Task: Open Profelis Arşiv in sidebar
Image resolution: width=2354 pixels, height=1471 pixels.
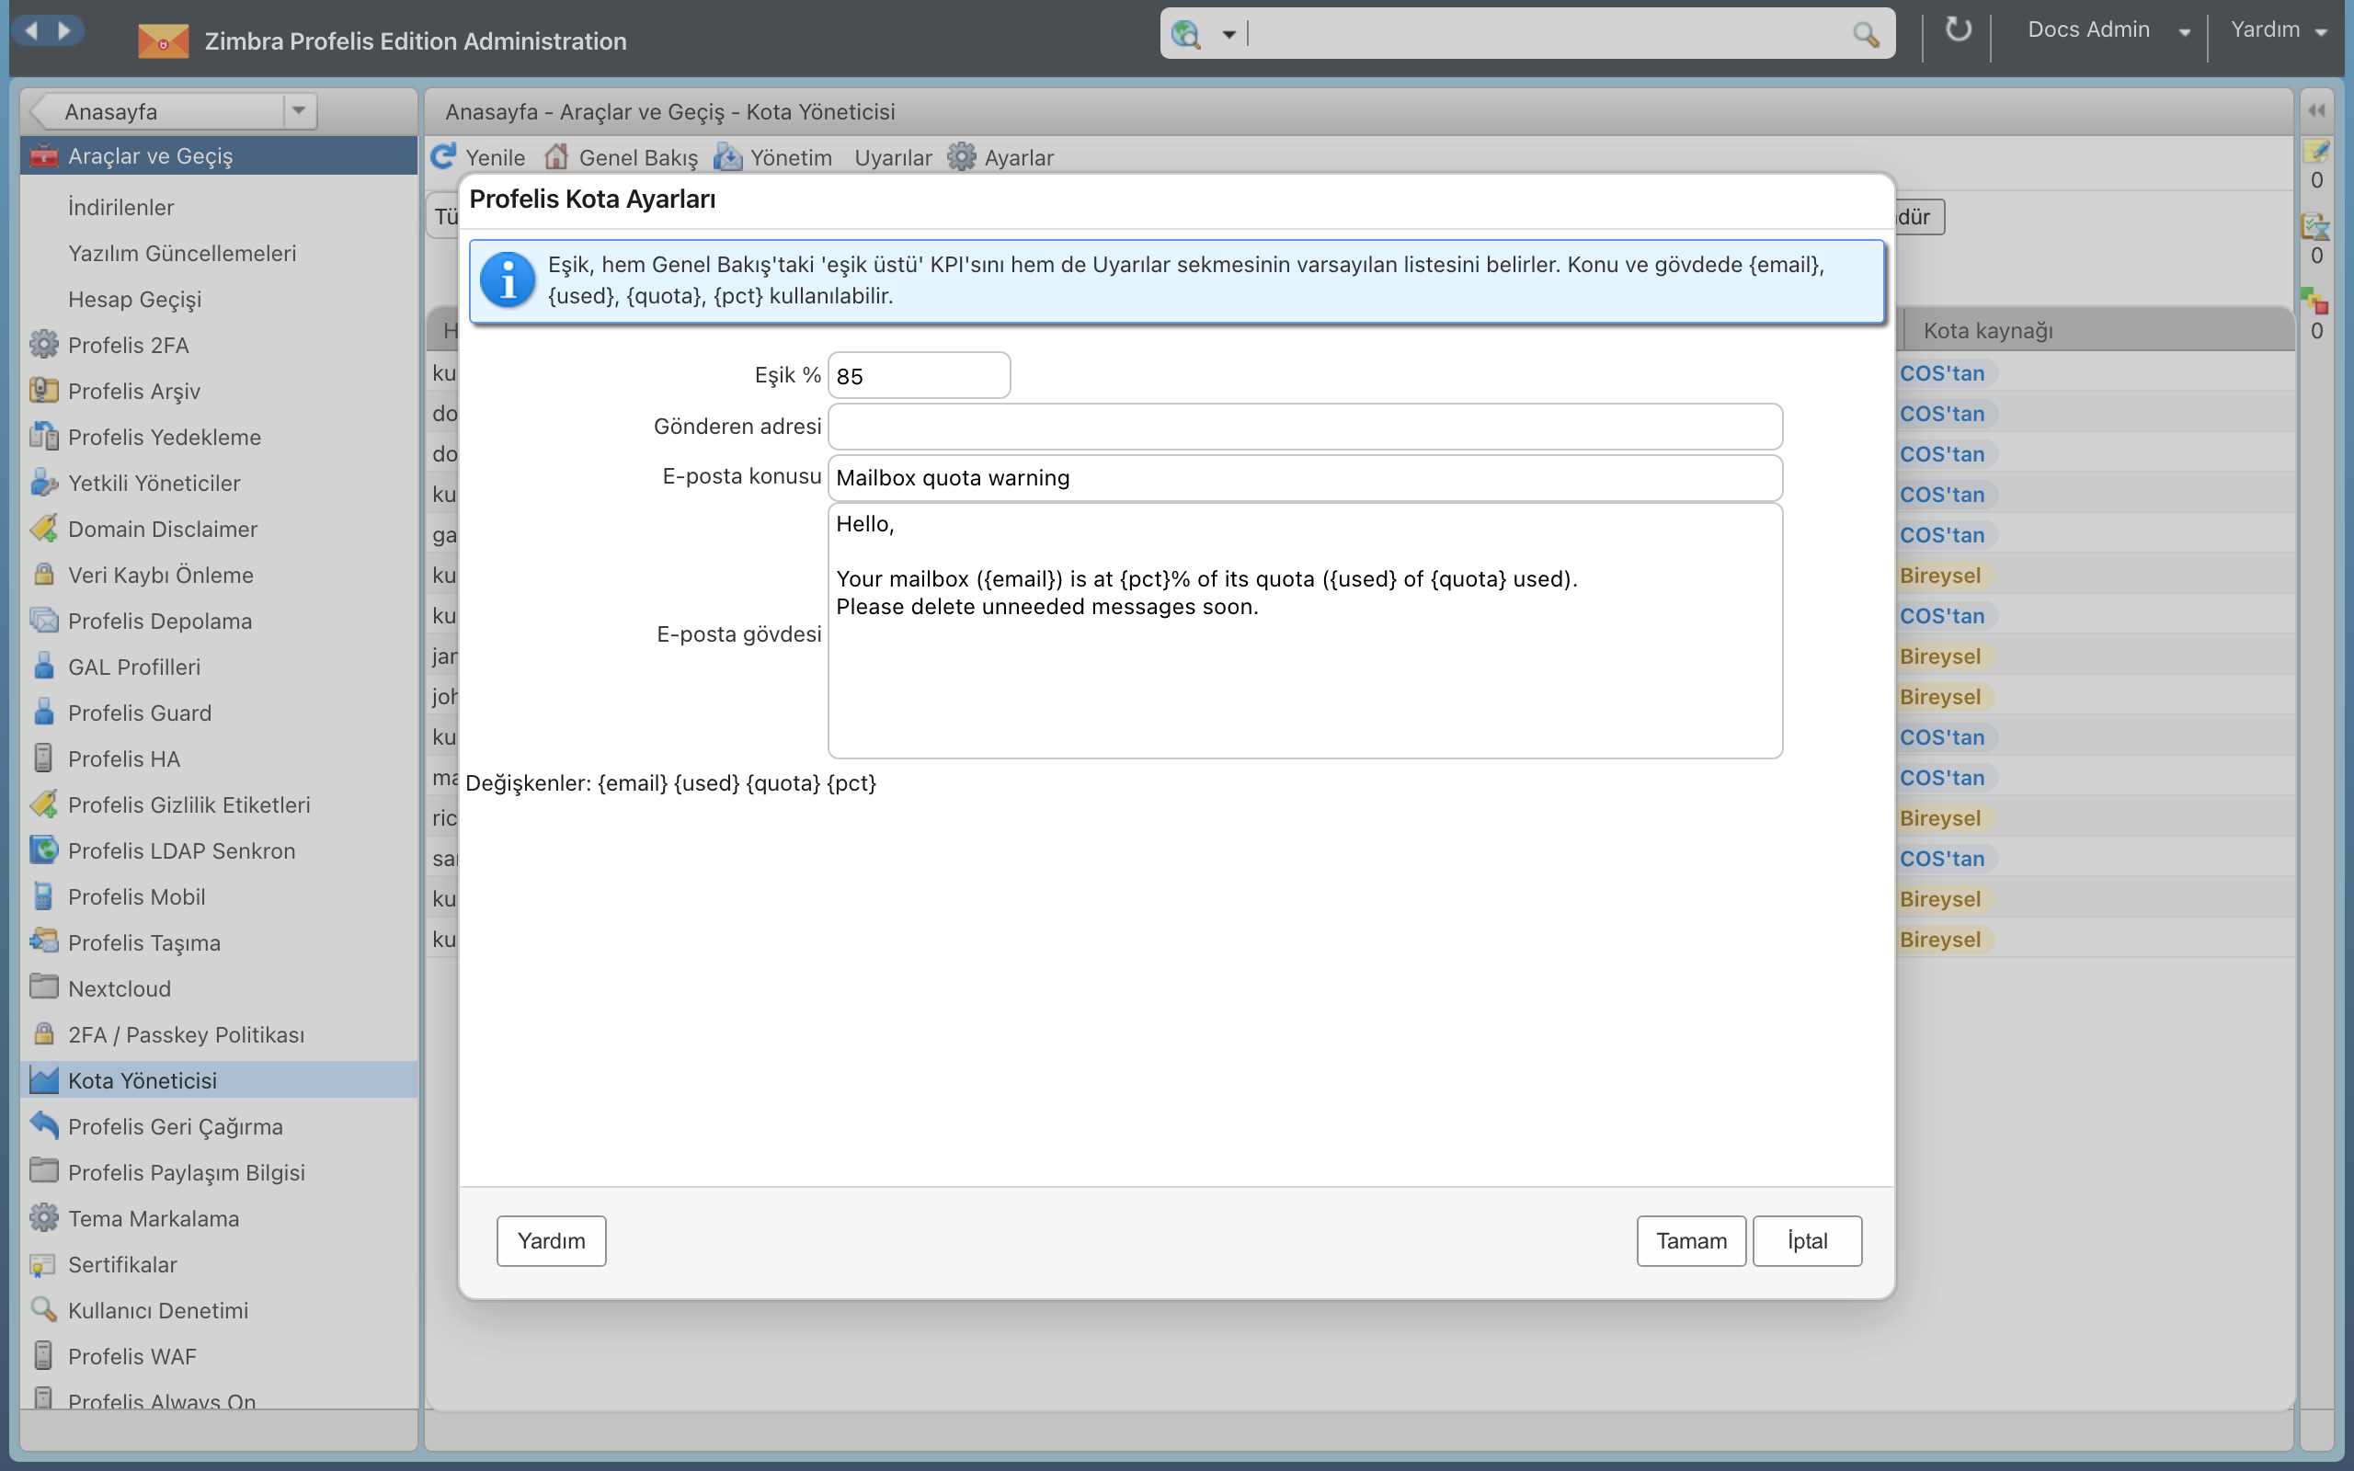Action: [x=220, y=391]
